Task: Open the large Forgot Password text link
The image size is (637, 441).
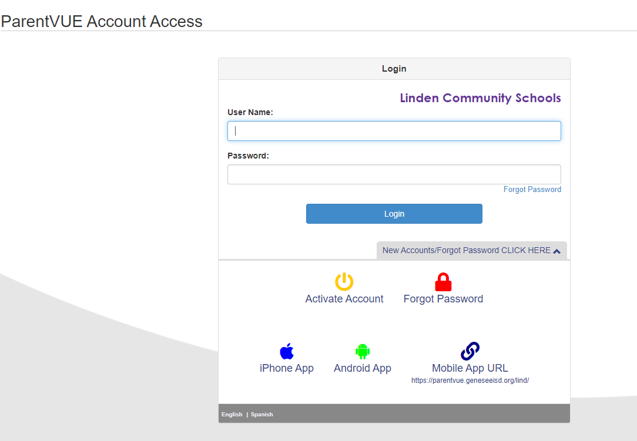Action: tap(443, 299)
